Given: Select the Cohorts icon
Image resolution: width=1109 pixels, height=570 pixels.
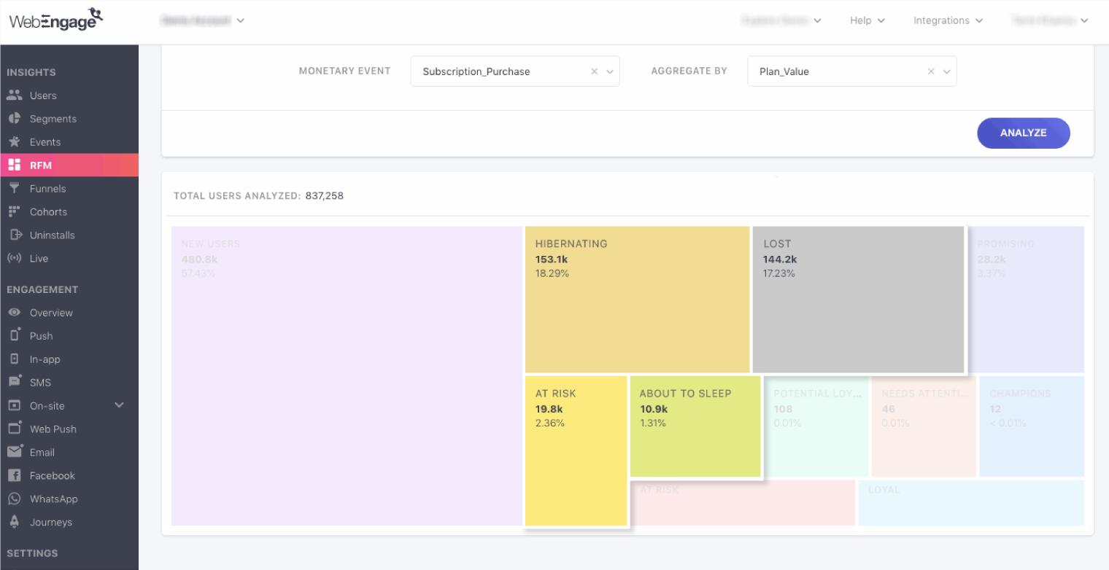Looking at the screenshot, I should [x=16, y=212].
